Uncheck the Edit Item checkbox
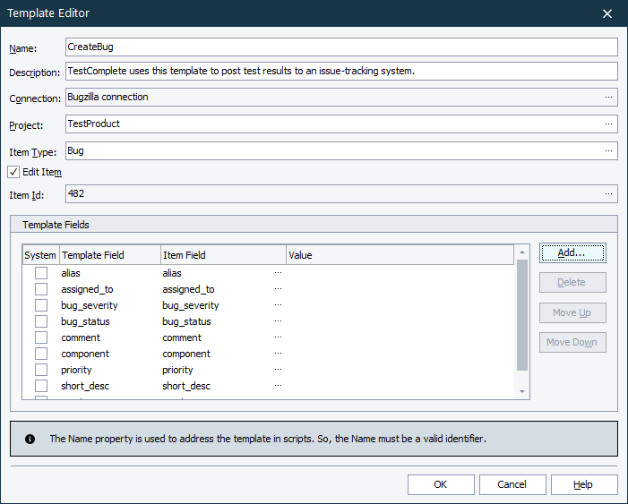Screen dimensions: 628x504 click(13, 172)
